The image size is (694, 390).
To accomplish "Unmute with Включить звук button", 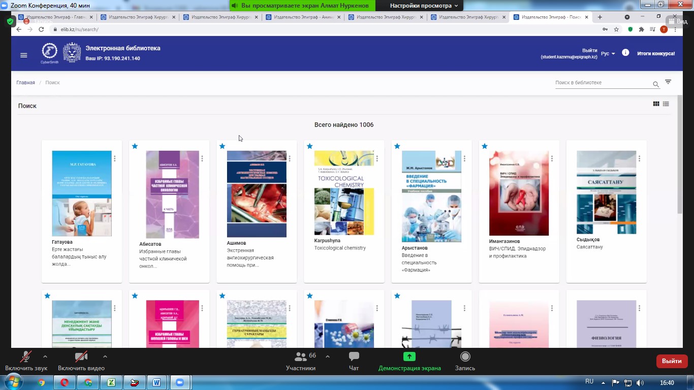I will (x=26, y=361).
